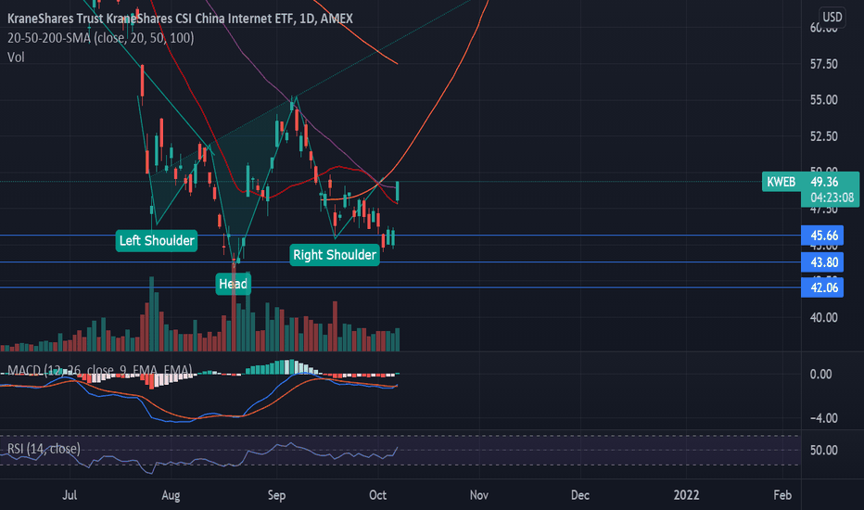Click the Aug label on time axis
Image resolution: width=864 pixels, height=510 pixels.
[x=171, y=496]
